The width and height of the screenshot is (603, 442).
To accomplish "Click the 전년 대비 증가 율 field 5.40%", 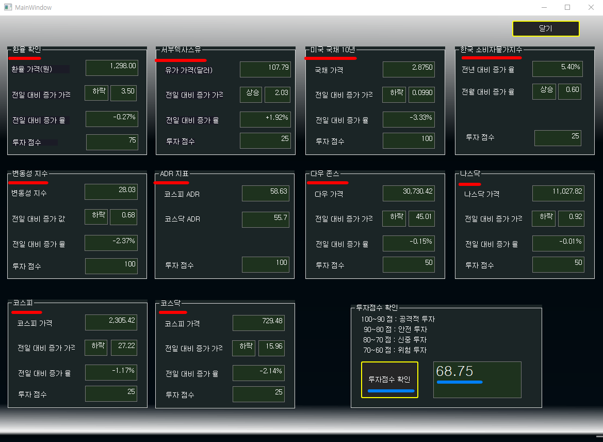I will tap(558, 69).
